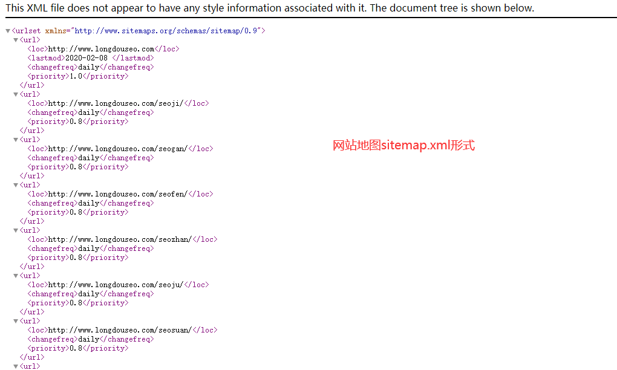
Task: Select the seofen/ location URL text
Action: 118,194
